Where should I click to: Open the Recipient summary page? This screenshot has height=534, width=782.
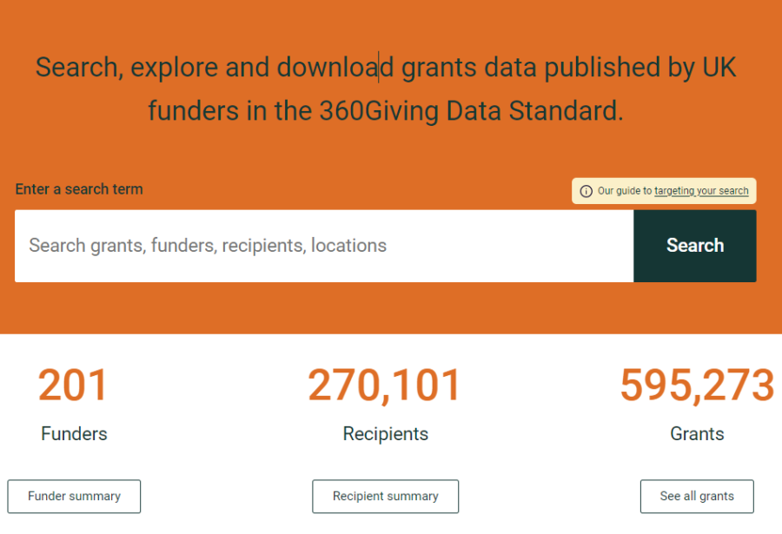(385, 496)
